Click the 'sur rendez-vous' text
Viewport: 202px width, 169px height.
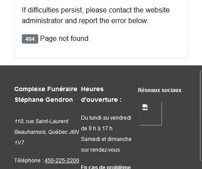pyautogui.click(x=101, y=150)
